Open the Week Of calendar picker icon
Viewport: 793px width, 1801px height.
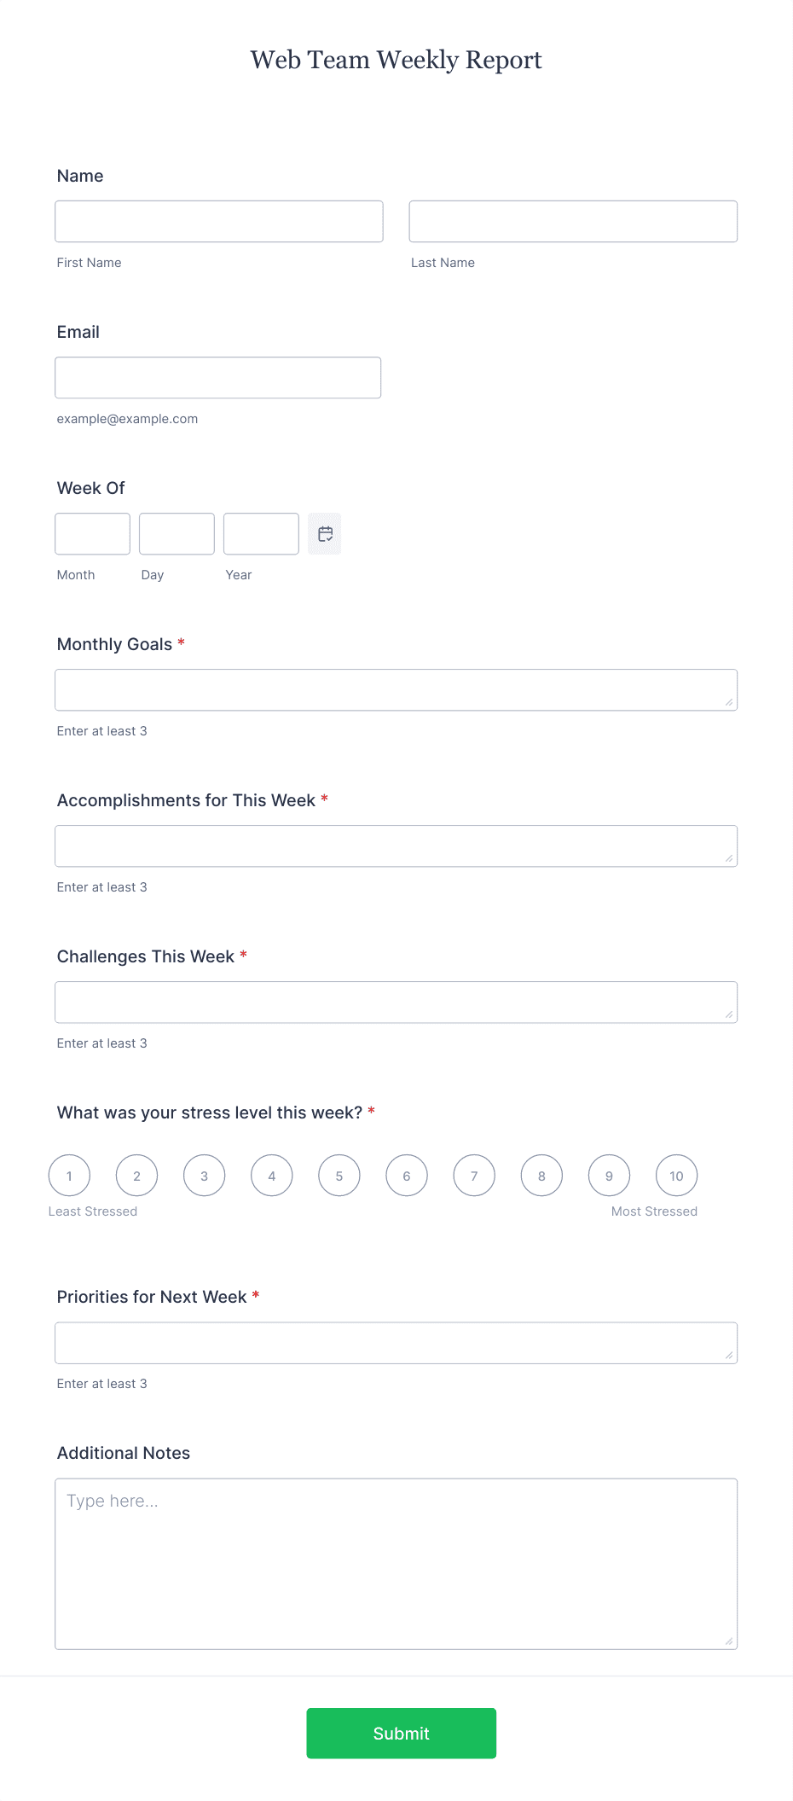pos(325,534)
